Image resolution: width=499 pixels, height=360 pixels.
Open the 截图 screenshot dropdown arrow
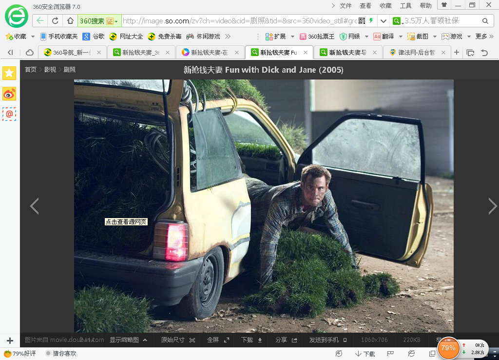click(435, 37)
